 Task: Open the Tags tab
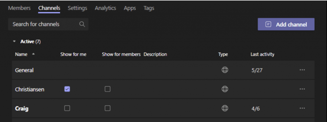coord(149,8)
